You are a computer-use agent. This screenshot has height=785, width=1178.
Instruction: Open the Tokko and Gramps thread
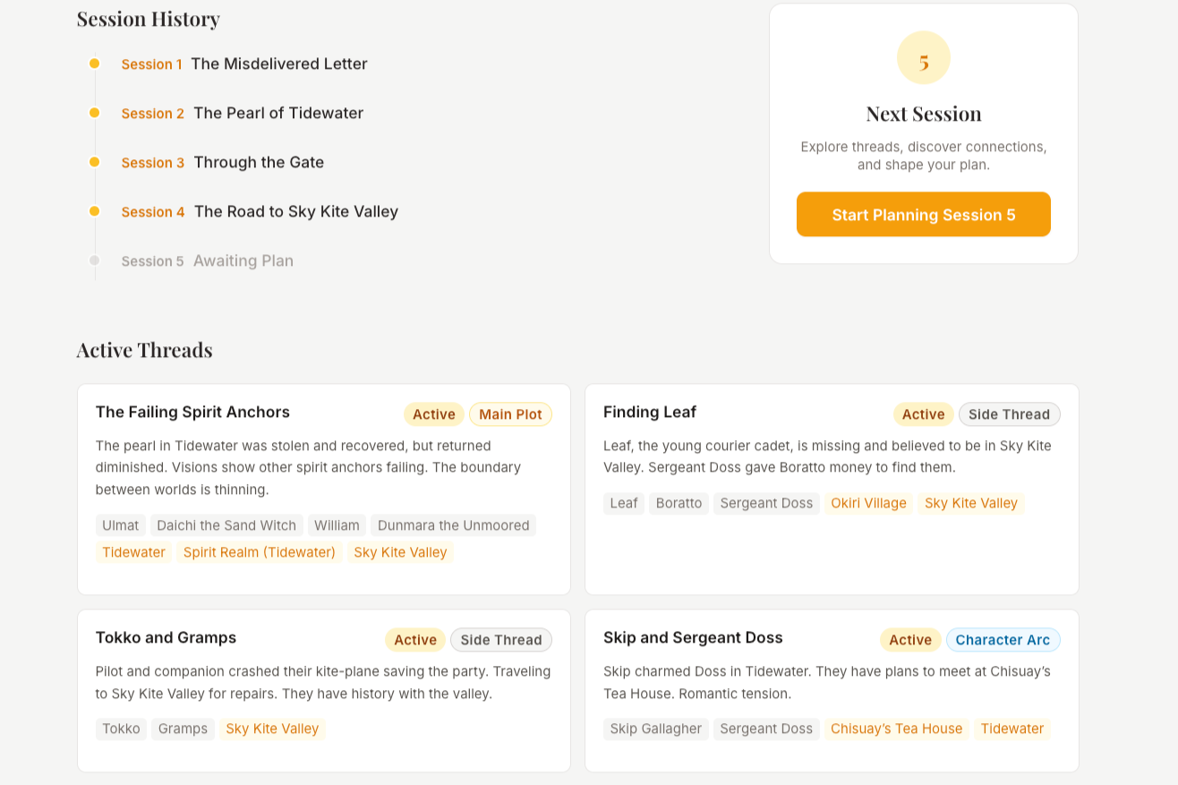click(166, 637)
